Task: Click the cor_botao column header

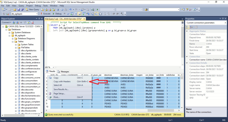Action: point(150,75)
